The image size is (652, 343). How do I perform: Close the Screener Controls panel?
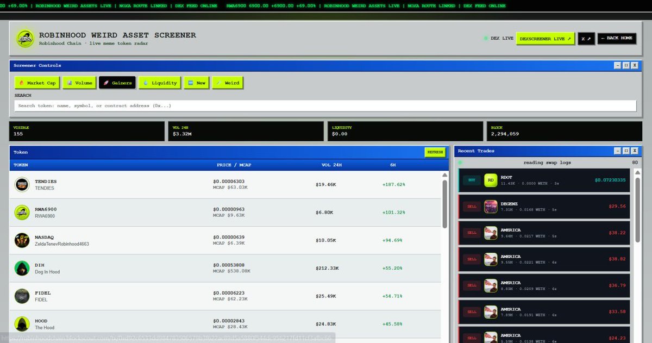pyautogui.click(x=635, y=65)
